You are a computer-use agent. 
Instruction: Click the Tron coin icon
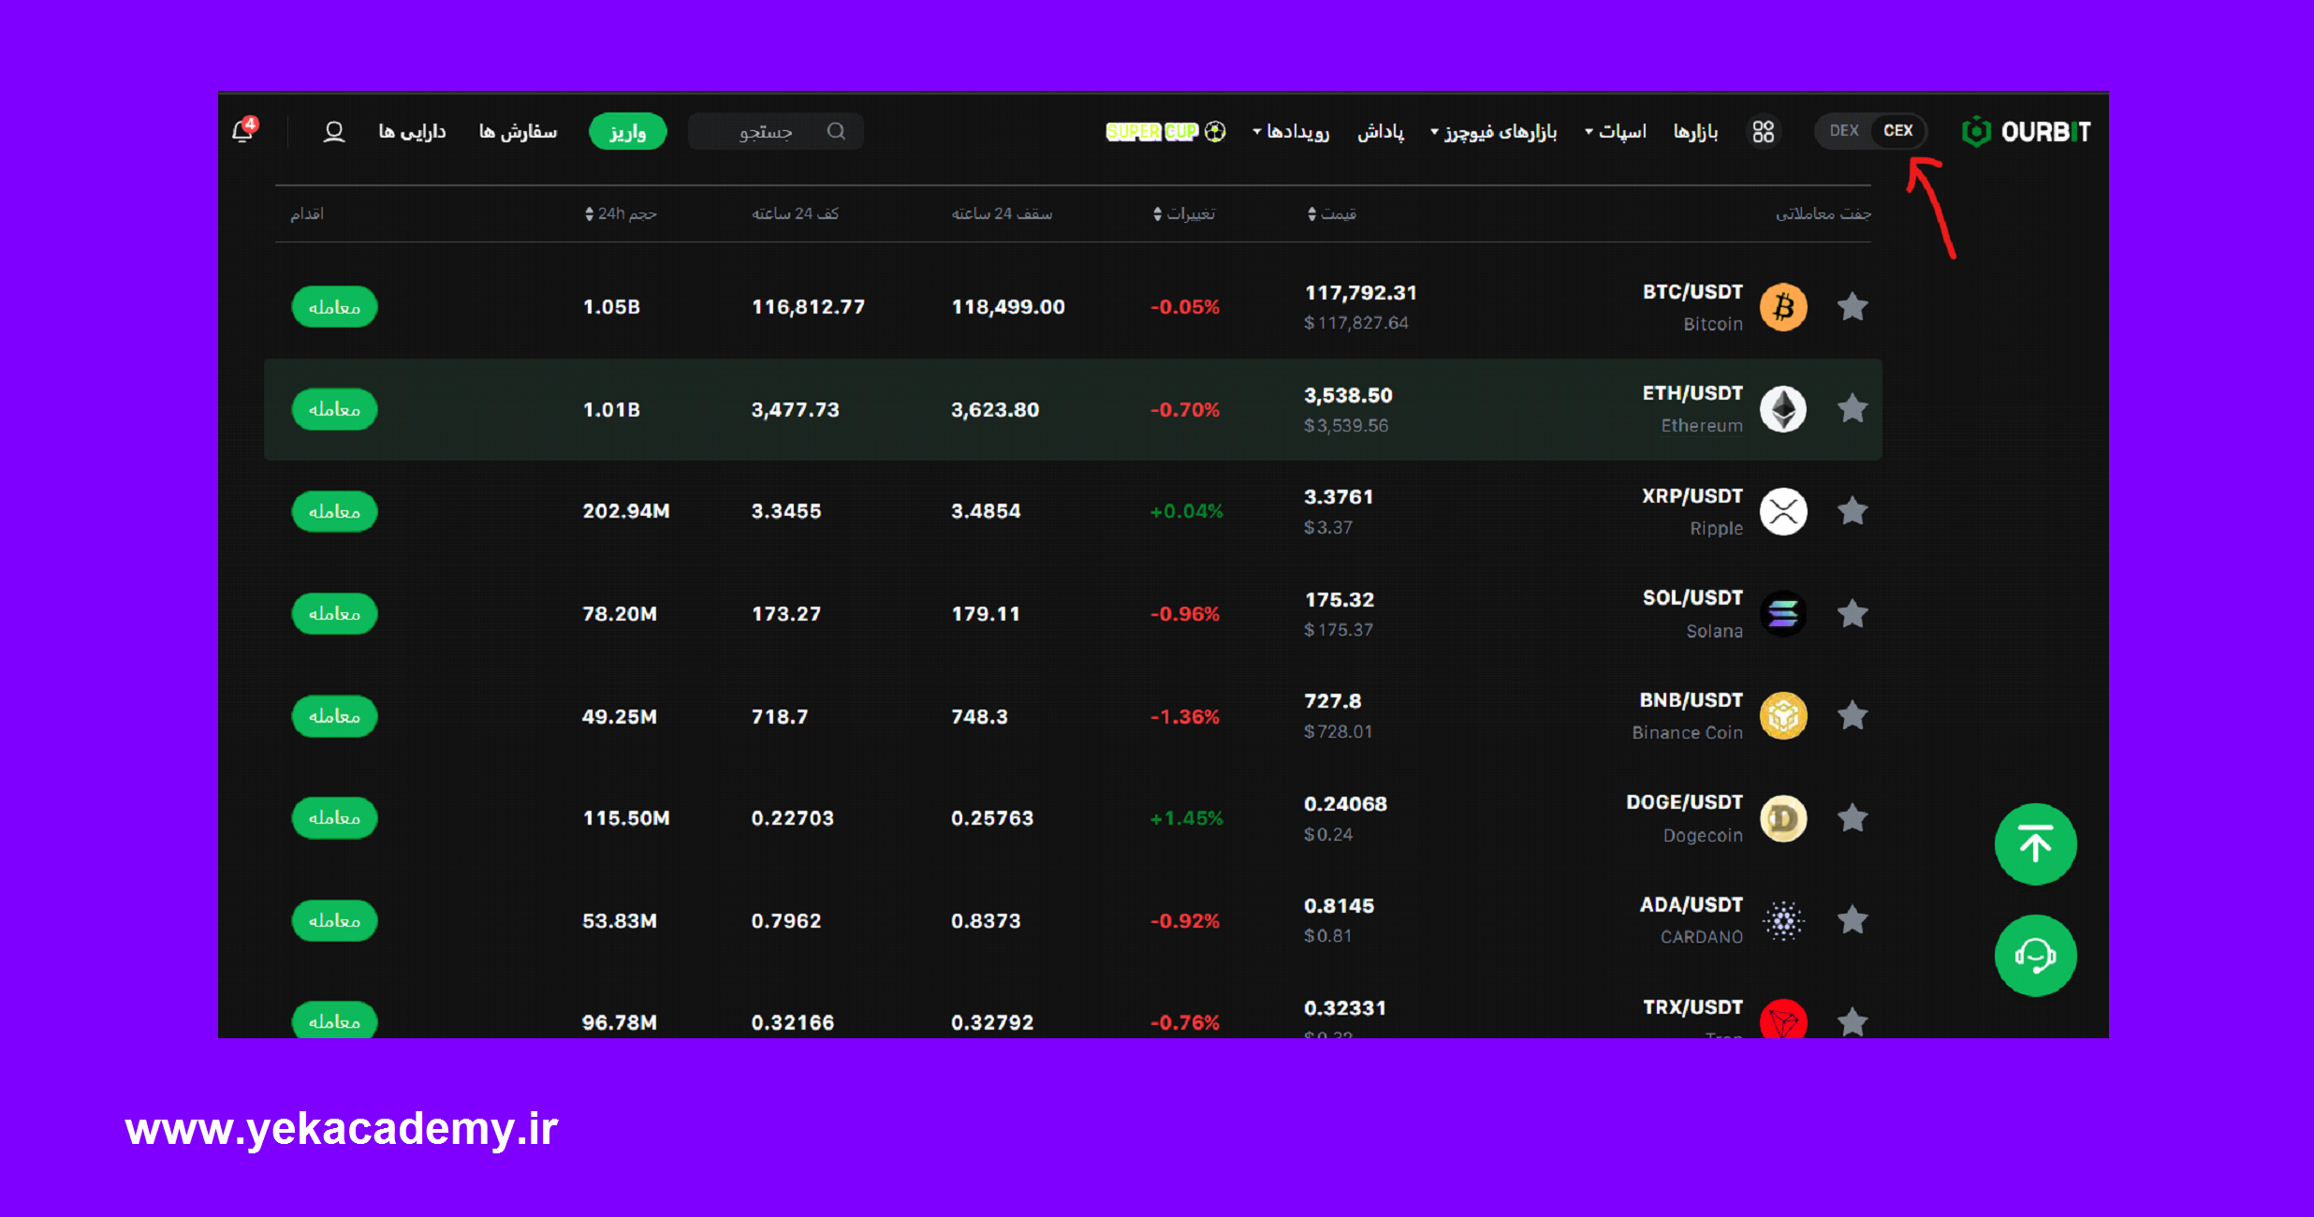[x=1783, y=1019]
